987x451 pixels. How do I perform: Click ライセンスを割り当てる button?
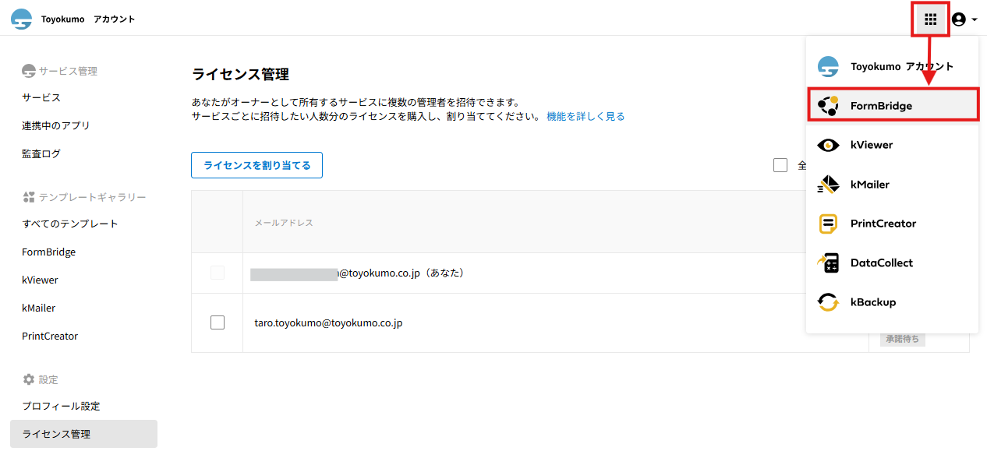tap(256, 165)
